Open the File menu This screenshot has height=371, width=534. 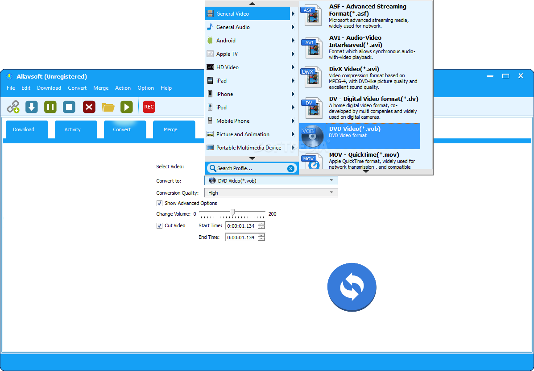pyautogui.click(x=11, y=88)
